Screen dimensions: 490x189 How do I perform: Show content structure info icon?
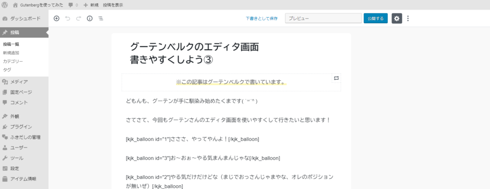[89, 19]
